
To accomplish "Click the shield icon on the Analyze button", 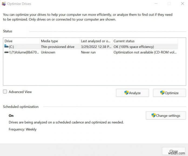I will (126, 93).
